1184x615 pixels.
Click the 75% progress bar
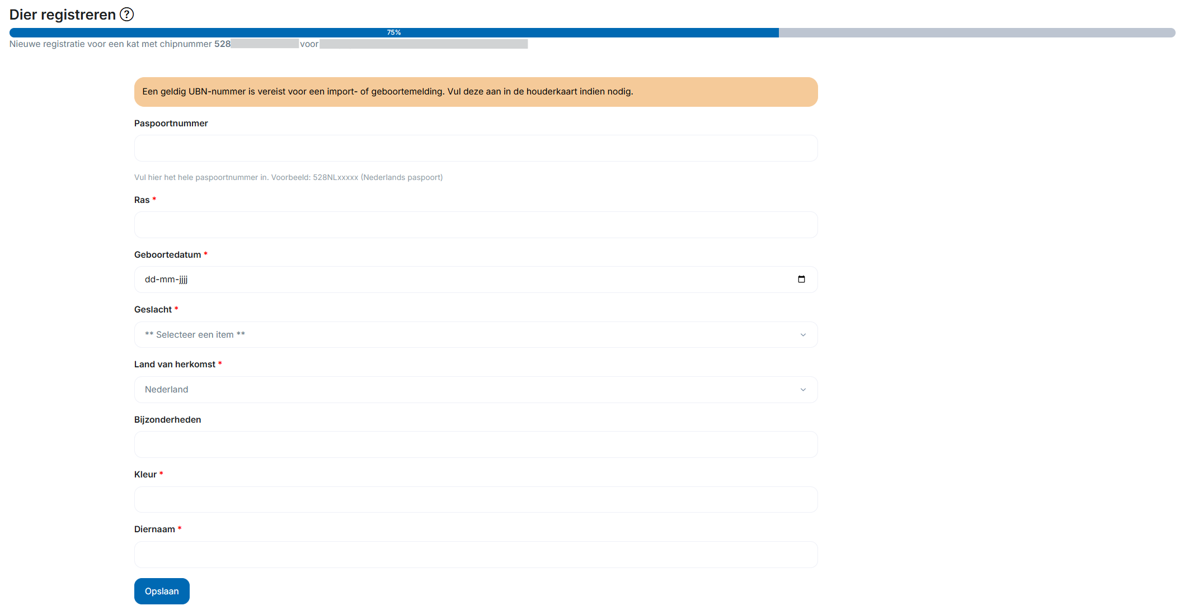(x=394, y=32)
